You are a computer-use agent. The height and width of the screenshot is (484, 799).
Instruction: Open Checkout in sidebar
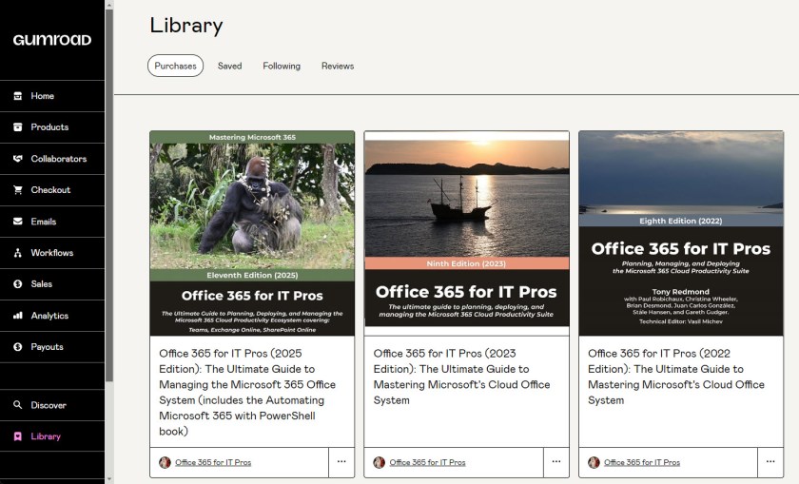pos(52,190)
